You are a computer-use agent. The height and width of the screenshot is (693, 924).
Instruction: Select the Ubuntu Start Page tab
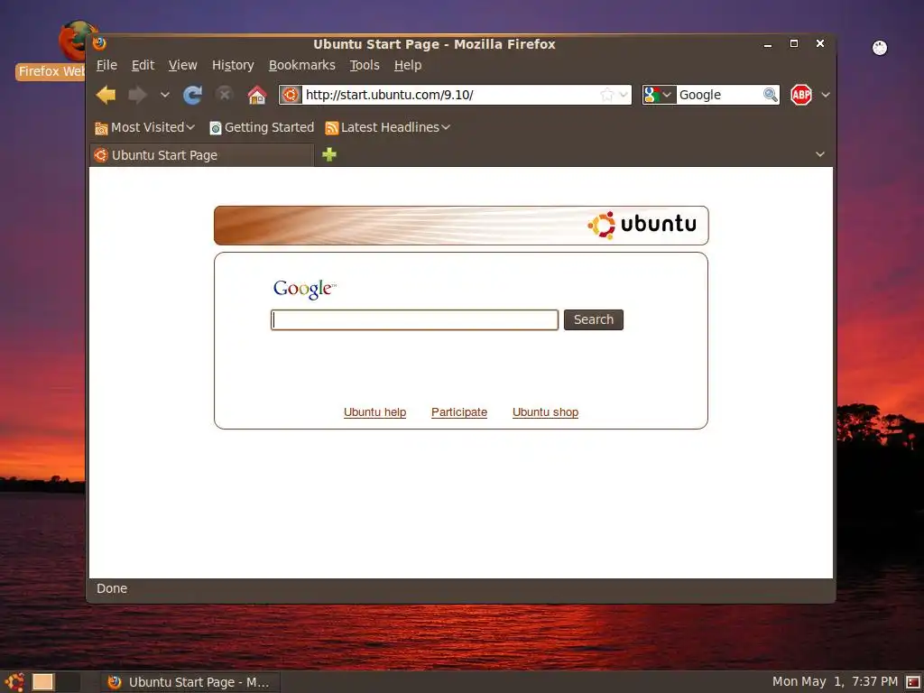click(201, 155)
